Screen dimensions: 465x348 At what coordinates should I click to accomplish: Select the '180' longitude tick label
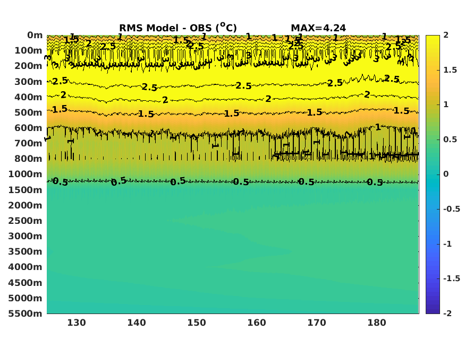[377, 323]
